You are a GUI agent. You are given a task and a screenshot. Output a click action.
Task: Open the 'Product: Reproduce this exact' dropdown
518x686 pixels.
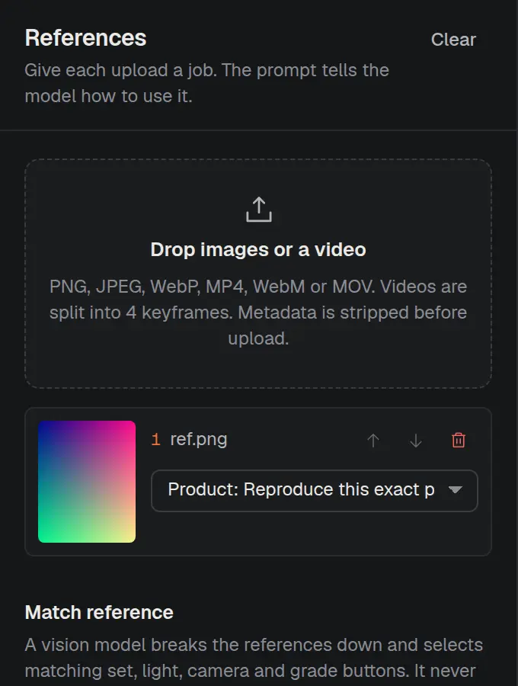click(315, 490)
